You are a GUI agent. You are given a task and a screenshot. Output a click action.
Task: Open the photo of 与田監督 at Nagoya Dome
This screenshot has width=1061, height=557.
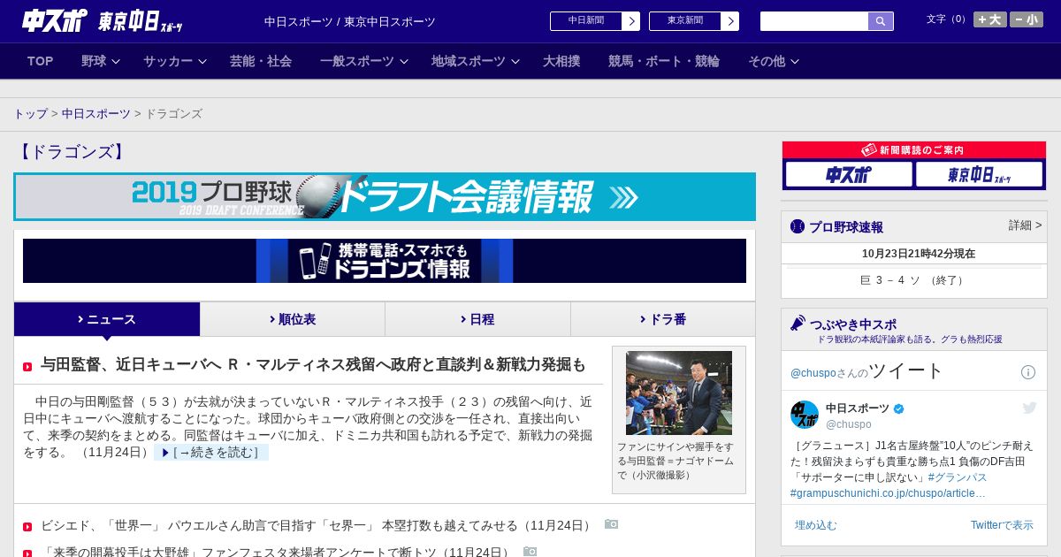(x=679, y=393)
